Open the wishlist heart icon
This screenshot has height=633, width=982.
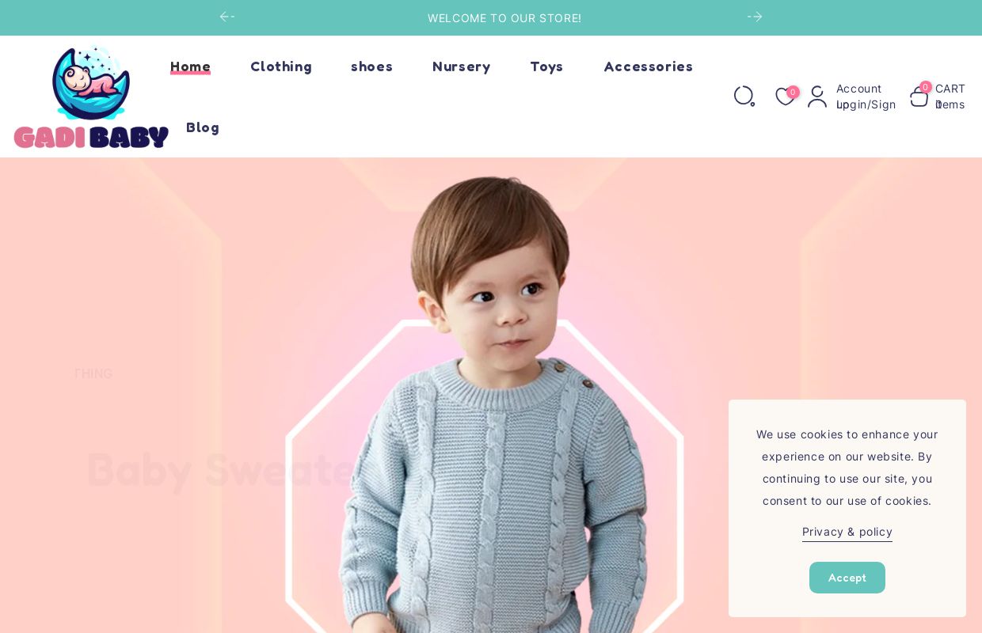[x=784, y=97]
